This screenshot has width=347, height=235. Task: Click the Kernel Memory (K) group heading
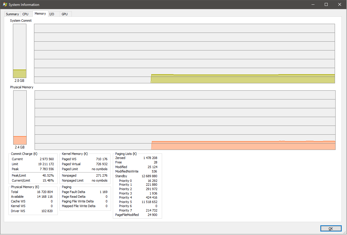tap(75, 154)
